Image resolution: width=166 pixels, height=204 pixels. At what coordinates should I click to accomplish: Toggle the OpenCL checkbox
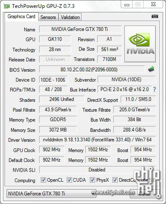(43, 180)
